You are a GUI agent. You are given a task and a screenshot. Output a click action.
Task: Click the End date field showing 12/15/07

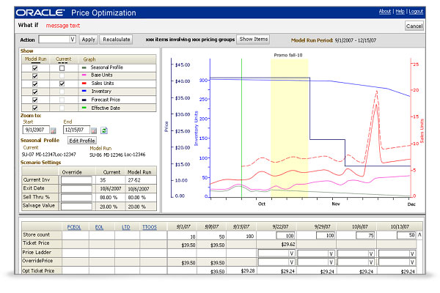click(76, 130)
